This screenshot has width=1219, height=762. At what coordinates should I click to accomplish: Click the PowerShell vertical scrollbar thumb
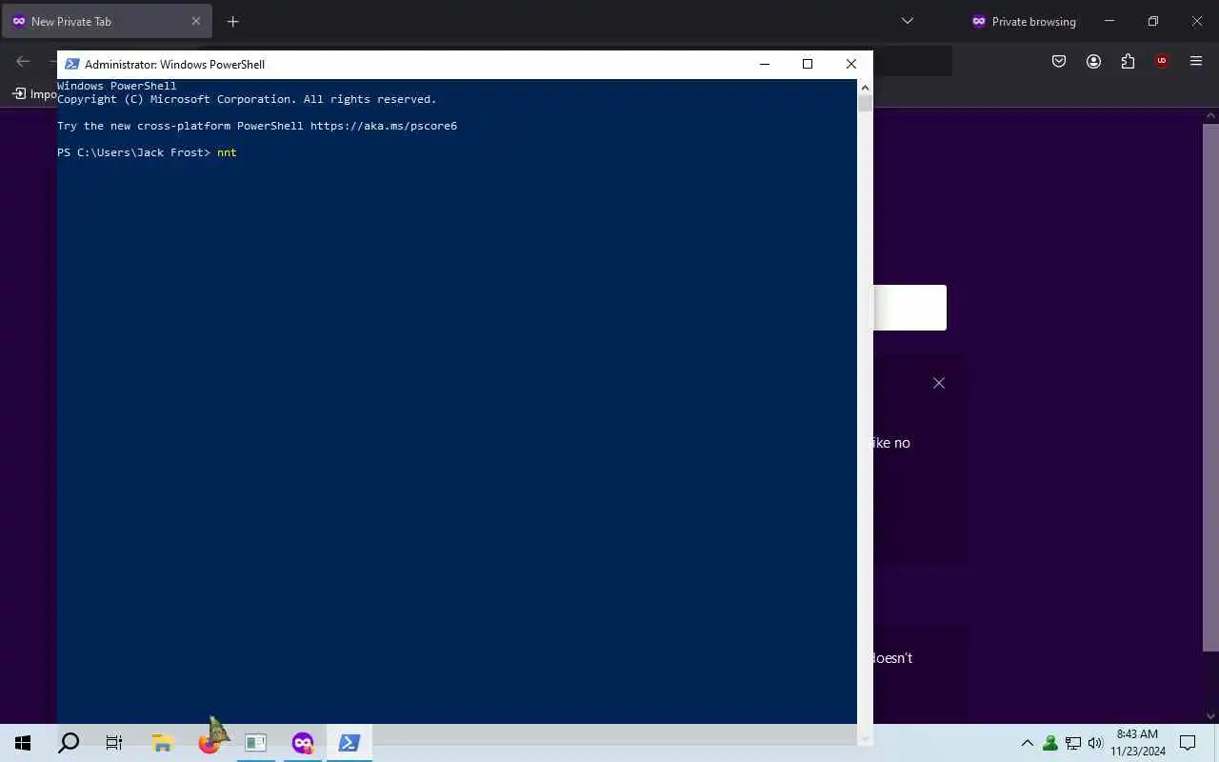(x=865, y=103)
